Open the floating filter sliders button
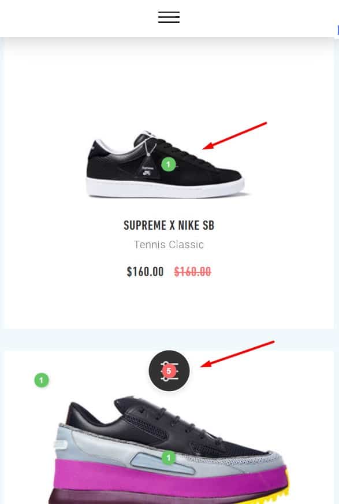The width and height of the screenshot is (339, 504). point(169,370)
